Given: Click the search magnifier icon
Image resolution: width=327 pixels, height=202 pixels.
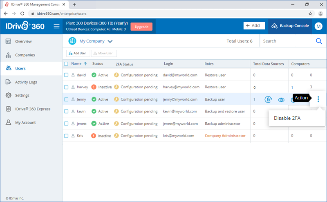Looking at the screenshot, I should click(x=319, y=41).
